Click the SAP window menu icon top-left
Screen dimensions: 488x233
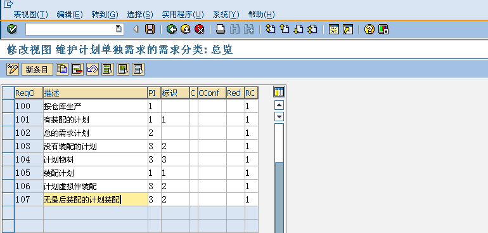coord(8,4)
